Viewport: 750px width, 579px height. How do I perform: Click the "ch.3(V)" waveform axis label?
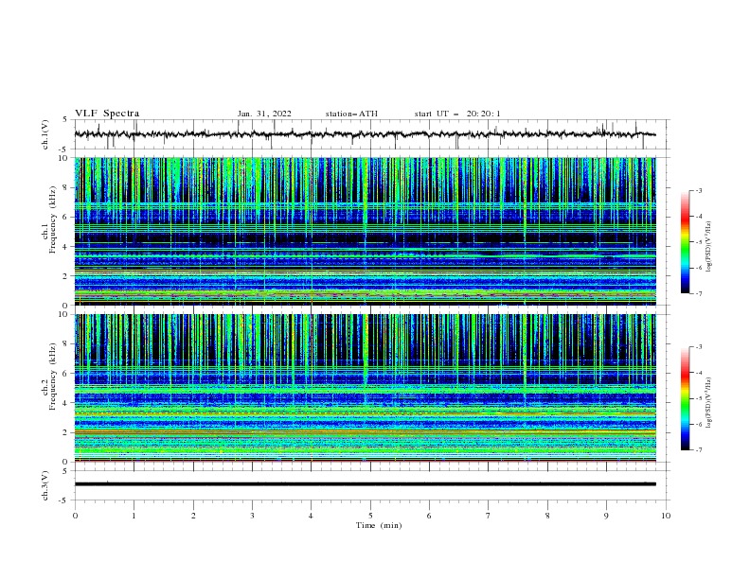[45, 485]
